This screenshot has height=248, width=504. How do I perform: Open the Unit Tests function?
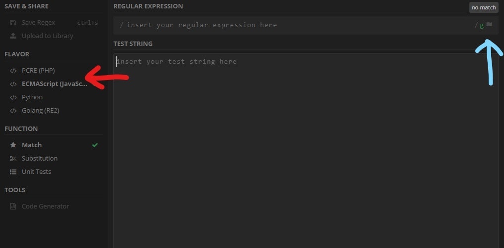point(36,172)
